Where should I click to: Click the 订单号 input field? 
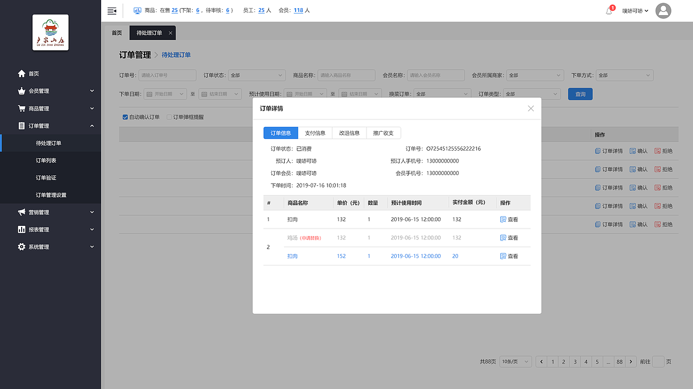167,75
